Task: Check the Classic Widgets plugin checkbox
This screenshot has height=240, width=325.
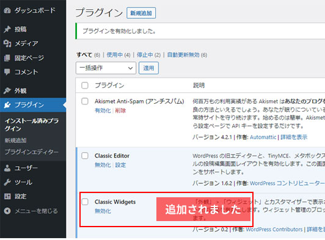Action: [85, 202]
